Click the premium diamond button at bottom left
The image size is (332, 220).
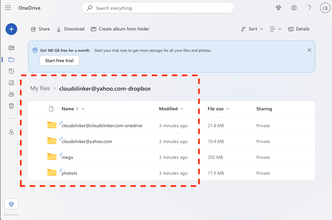11,204
